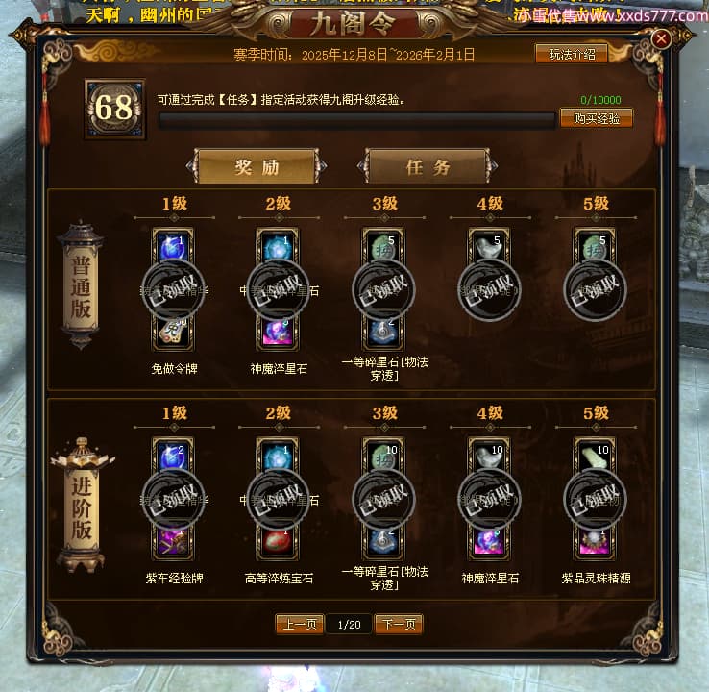Click the 免做令牌 reward icon
The image size is (709, 692).
pyautogui.click(x=173, y=334)
